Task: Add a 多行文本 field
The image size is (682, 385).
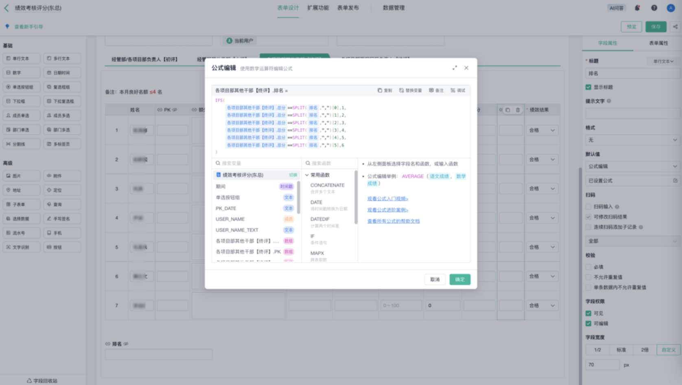Action: pyautogui.click(x=62, y=58)
